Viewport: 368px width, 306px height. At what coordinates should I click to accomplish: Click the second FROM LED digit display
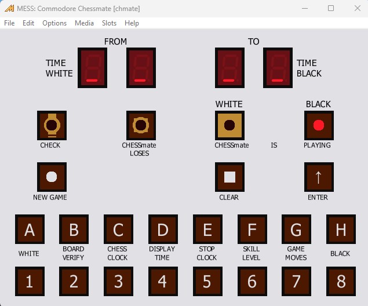coord(141,68)
